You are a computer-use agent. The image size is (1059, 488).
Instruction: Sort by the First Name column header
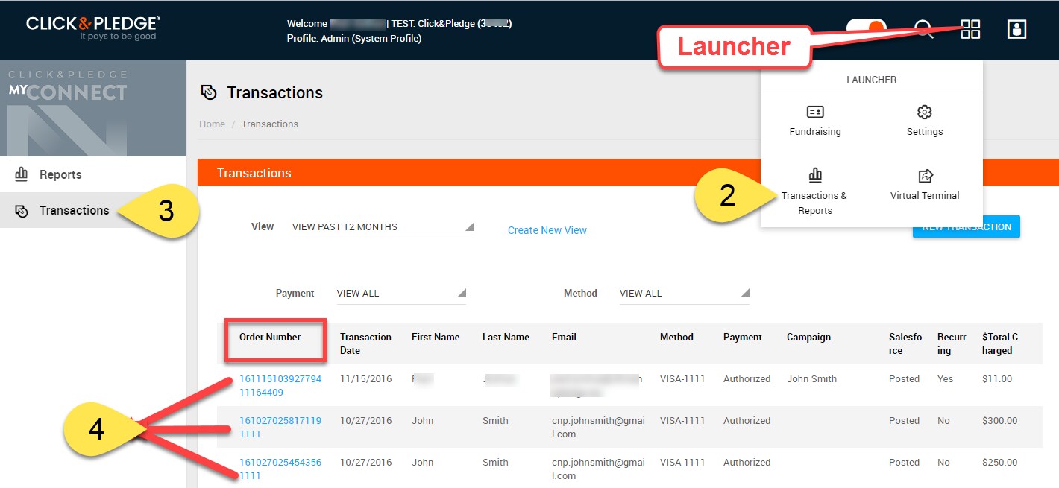click(436, 337)
